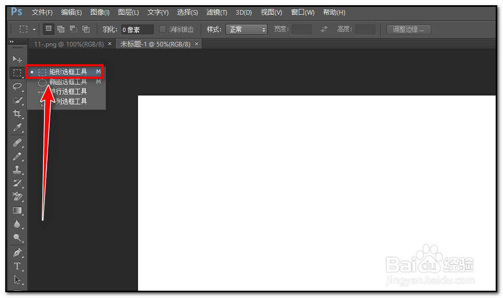
Task: Click the feather 羽化 pixel input field
Action: (x=138, y=29)
